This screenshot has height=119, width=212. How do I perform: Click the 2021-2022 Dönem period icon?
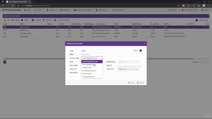pyautogui.click(x=183, y=10)
